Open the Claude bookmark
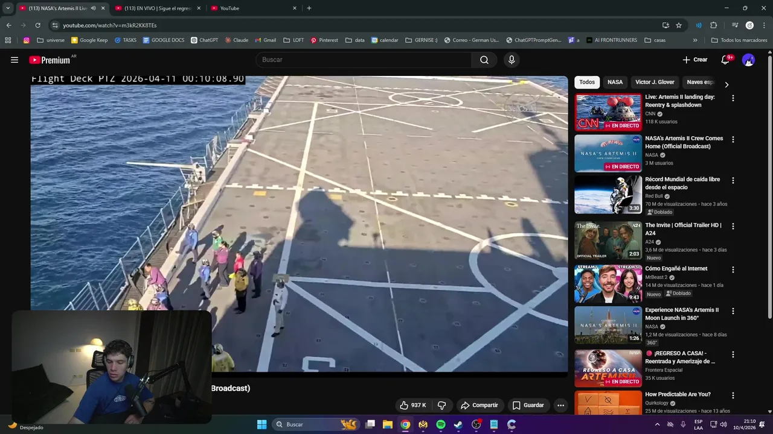This screenshot has width=773, height=434. [x=237, y=40]
